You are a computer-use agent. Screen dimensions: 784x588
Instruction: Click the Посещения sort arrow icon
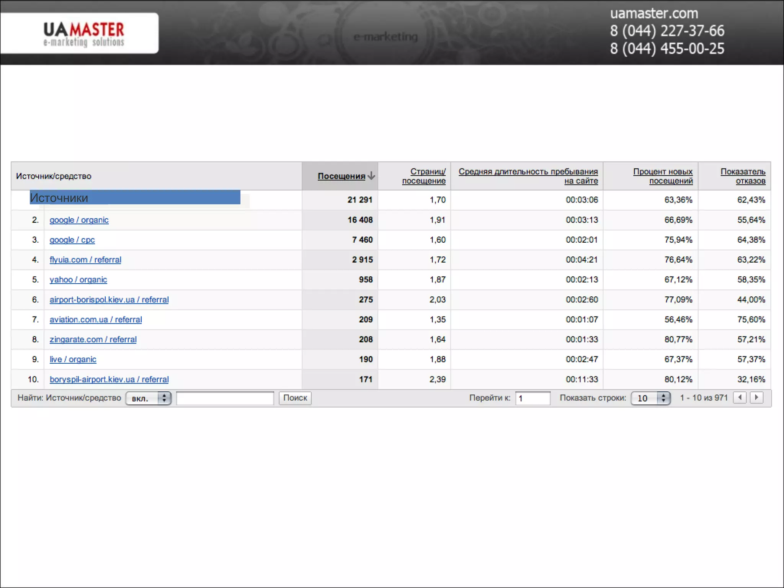coord(371,176)
